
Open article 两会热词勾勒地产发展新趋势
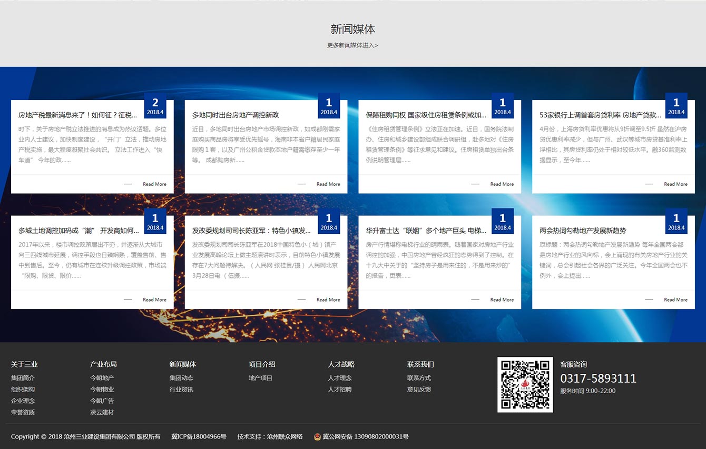583,231
